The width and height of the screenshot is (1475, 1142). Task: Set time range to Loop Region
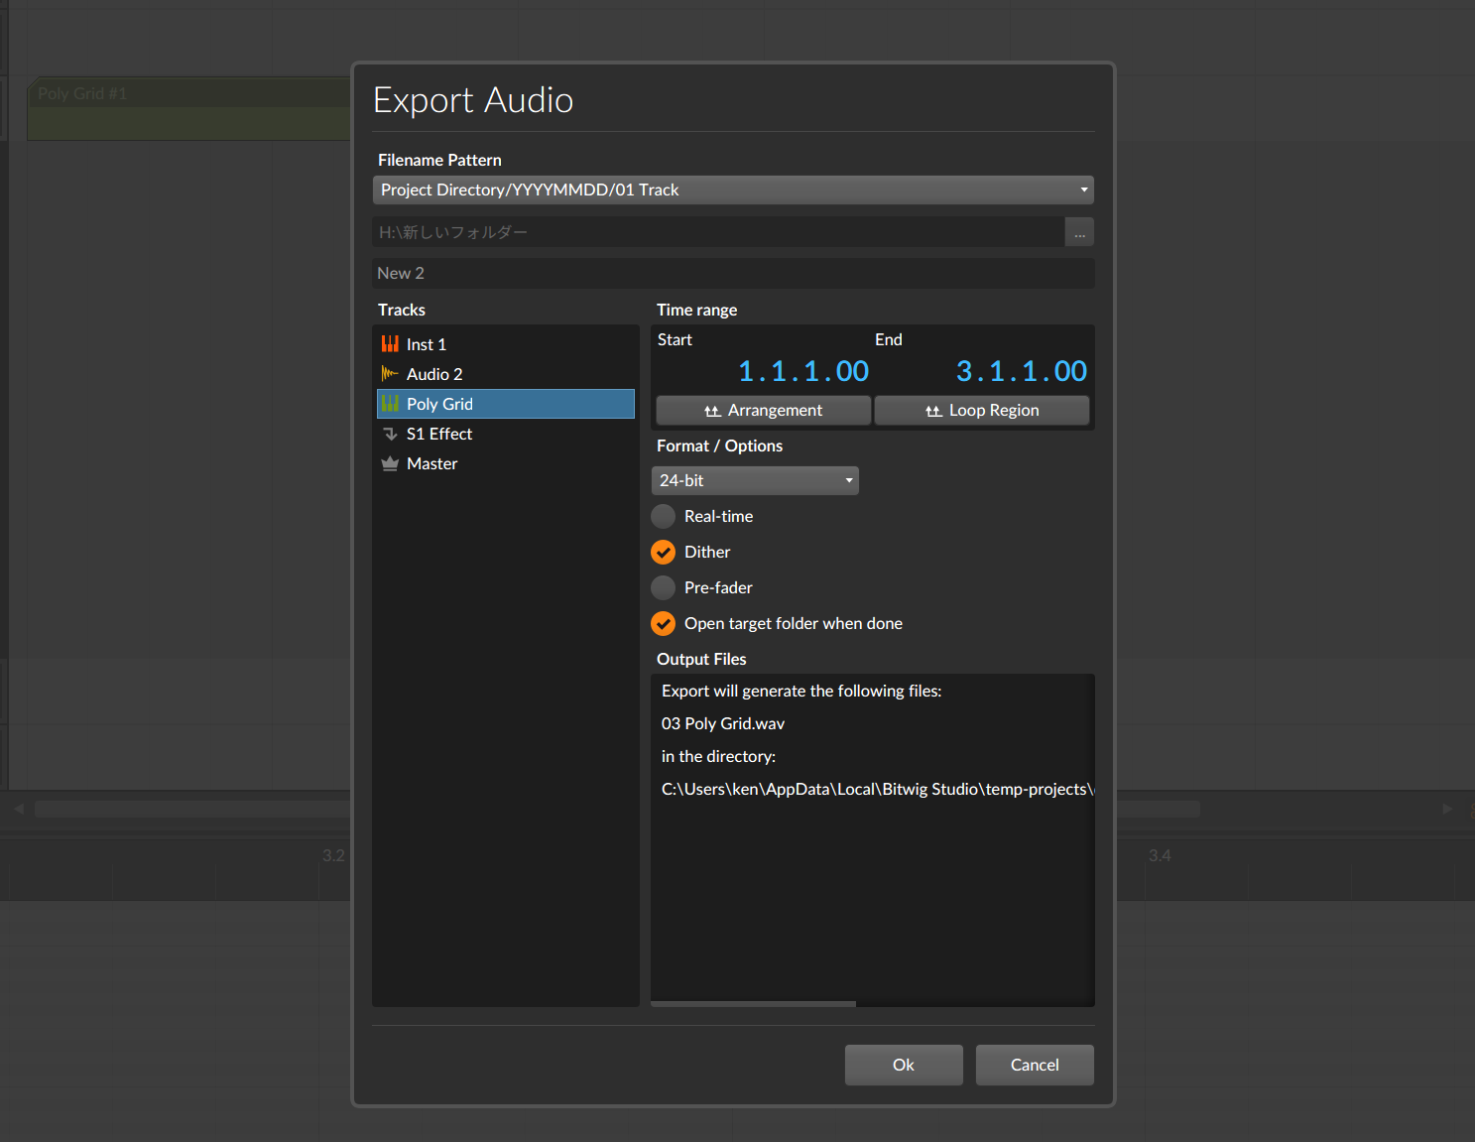pyautogui.click(x=982, y=411)
